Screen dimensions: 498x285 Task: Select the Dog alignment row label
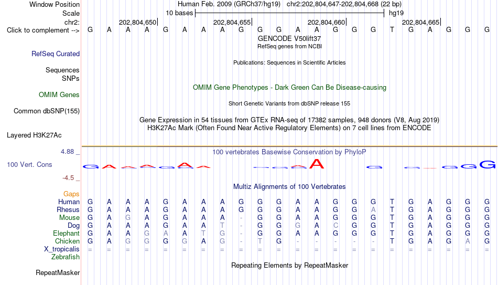pyautogui.click(x=74, y=226)
